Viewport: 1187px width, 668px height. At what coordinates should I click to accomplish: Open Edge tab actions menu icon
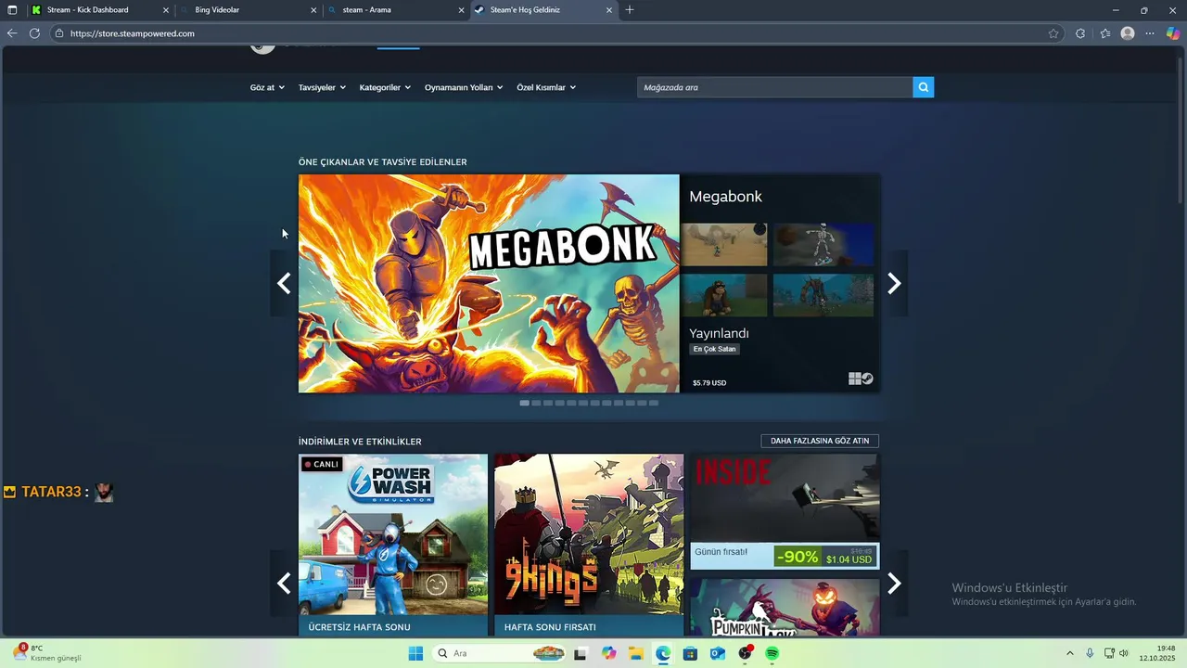click(12, 10)
